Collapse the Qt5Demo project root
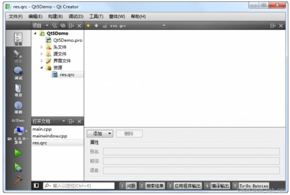The height and width of the screenshot is (195, 290). [x=35, y=33]
